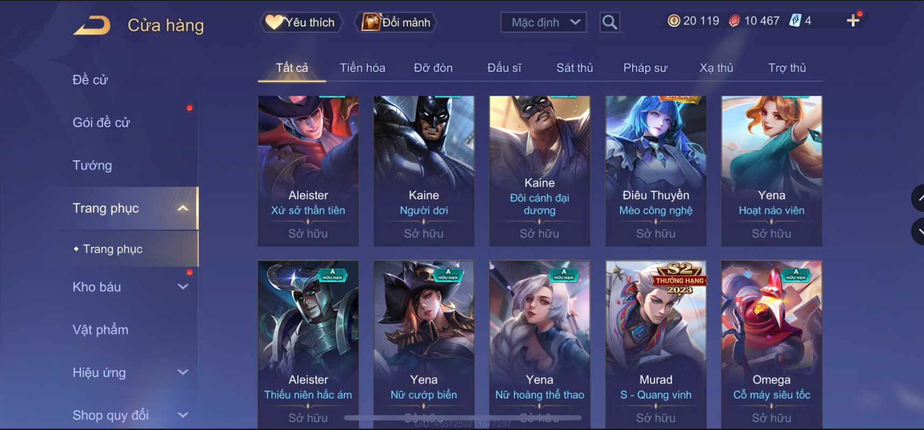Click the blue voucher ticket icon
This screenshot has height=430, width=924.
point(795,21)
